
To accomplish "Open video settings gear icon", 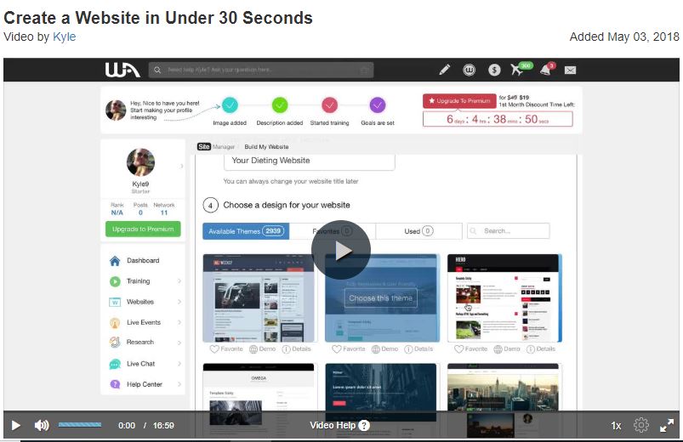I will click(x=641, y=425).
